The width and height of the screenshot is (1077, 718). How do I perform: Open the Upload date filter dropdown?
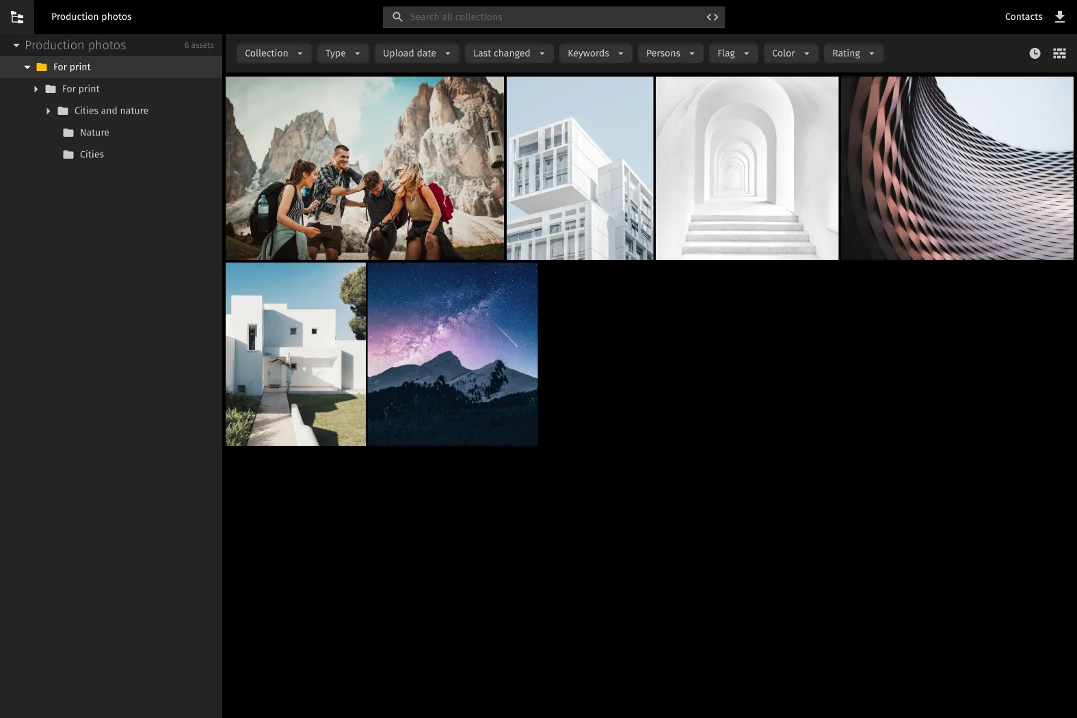click(416, 53)
